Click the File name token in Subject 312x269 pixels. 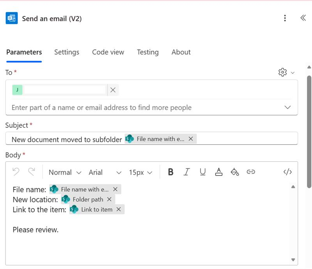160,139
